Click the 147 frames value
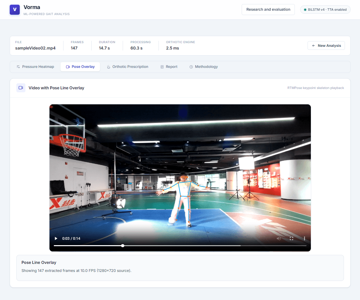The image size is (360, 300). click(74, 48)
